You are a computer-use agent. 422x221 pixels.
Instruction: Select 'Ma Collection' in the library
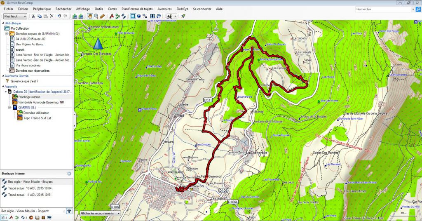(x=20, y=28)
